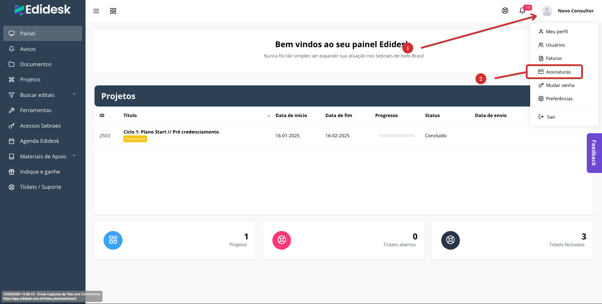602x304 pixels.
Task: Select Assinaturas from user menu
Action: click(x=558, y=72)
